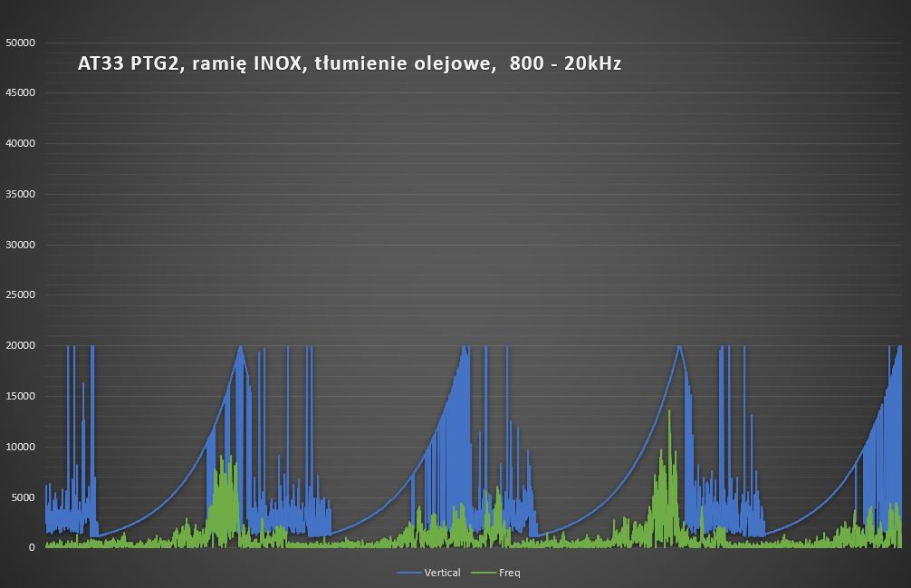
Task: Click the green Freq legend line marker
Action: (484, 573)
